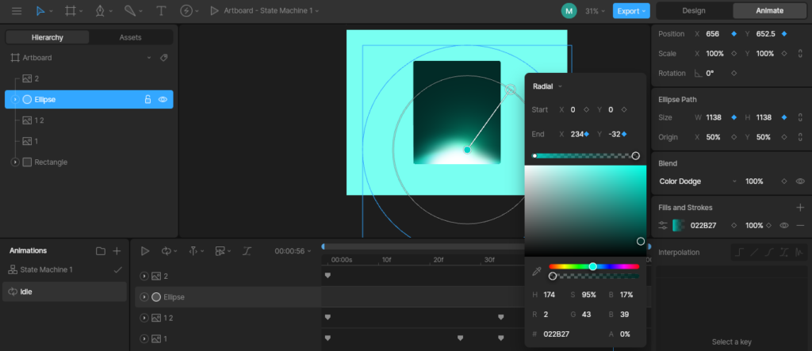Click the green M user avatar
The height and width of the screenshot is (351, 812).
[569, 11]
